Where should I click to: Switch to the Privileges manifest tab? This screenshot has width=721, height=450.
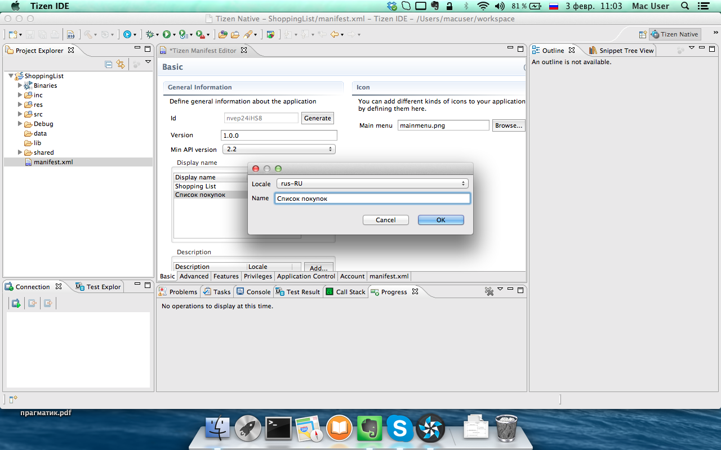click(x=258, y=276)
